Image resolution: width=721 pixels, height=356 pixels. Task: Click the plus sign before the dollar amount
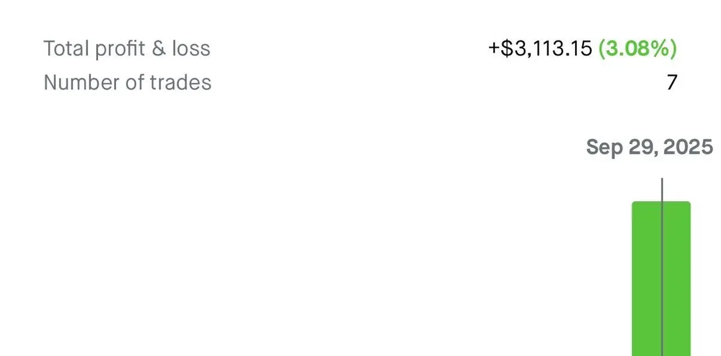coord(494,49)
